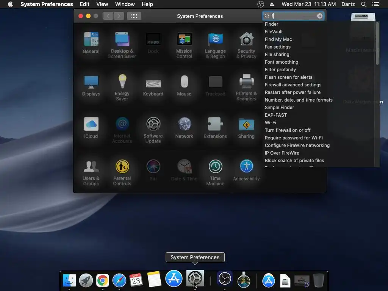
Task: Open the View menu
Action: 102,4
